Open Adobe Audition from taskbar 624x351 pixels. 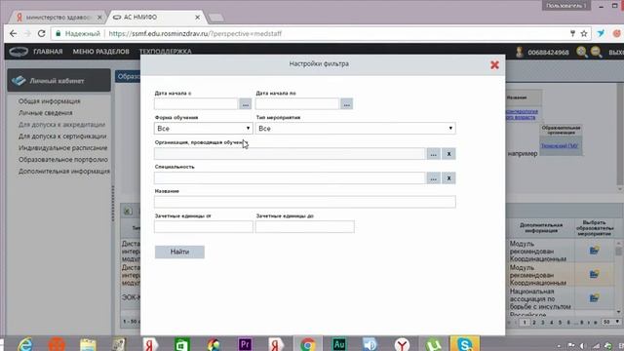click(x=339, y=344)
